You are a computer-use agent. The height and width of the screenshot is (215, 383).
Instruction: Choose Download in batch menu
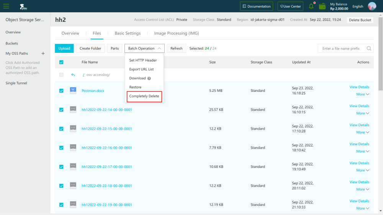pos(137,78)
